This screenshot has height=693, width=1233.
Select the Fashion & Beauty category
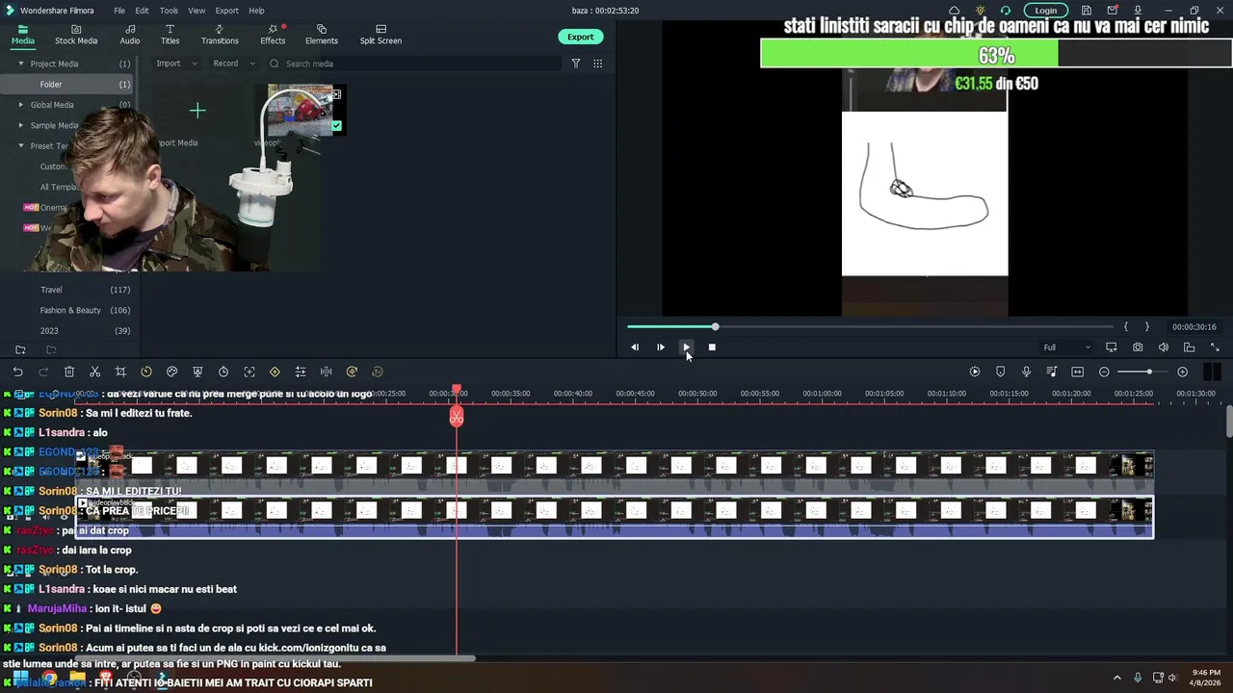(70, 310)
